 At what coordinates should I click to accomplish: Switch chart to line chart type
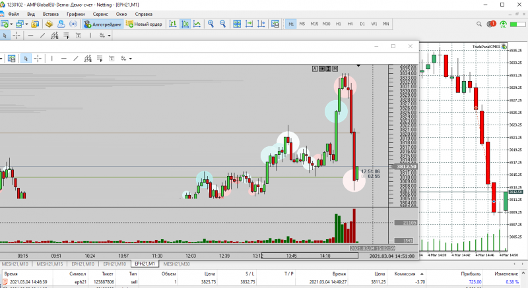[x=197, y=24]
